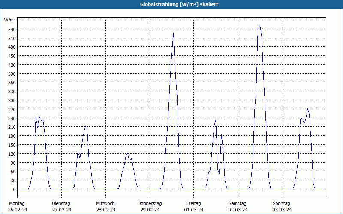Click the 390 y-axis value
343x214 pixels.
tap(12, 74)
